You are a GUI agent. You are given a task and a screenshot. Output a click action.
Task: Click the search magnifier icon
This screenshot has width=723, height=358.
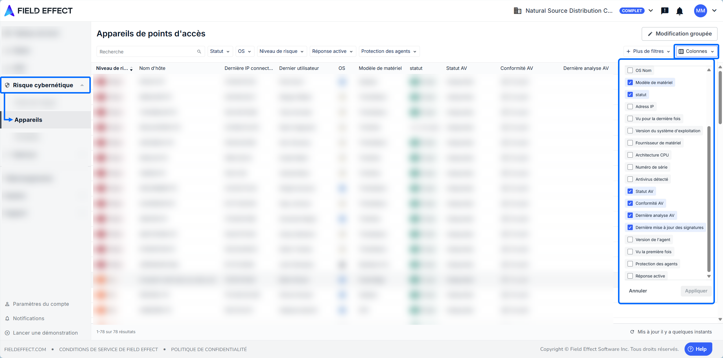199,52
